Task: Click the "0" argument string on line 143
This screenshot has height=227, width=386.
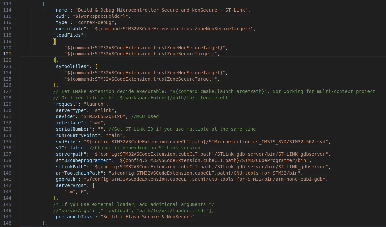Action: (x=82, y=192)
